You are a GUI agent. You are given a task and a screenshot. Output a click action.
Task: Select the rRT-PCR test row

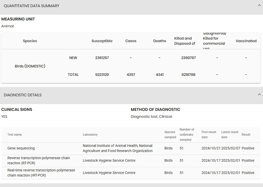131,173
